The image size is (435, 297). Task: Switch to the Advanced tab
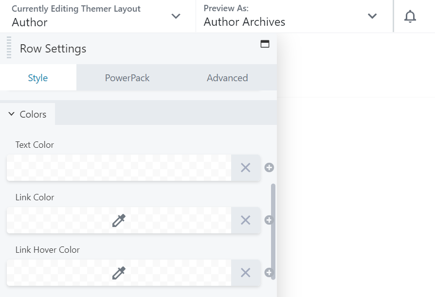[227, 78]
